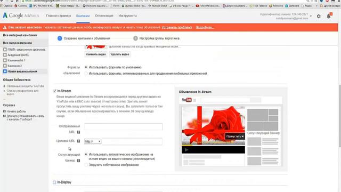Viewport: 341px width, 192px height.
Task: Click the browser address bar
Action: pyautogui.click(x=152, y=1)
